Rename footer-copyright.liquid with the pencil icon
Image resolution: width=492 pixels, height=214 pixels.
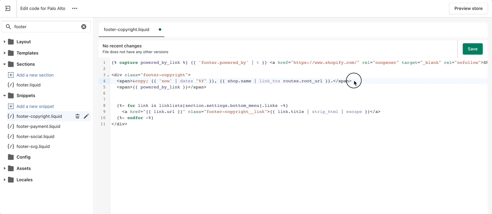click(x=86, y=116)
